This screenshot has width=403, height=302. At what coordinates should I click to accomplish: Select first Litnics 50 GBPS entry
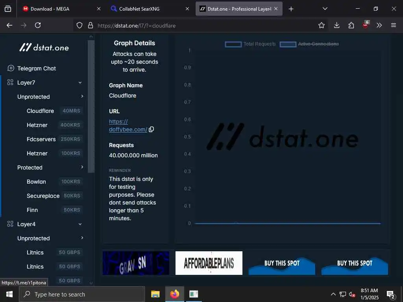[54, 252]
